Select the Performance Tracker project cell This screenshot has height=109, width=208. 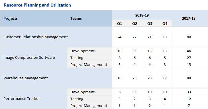[x=34, y=99]
